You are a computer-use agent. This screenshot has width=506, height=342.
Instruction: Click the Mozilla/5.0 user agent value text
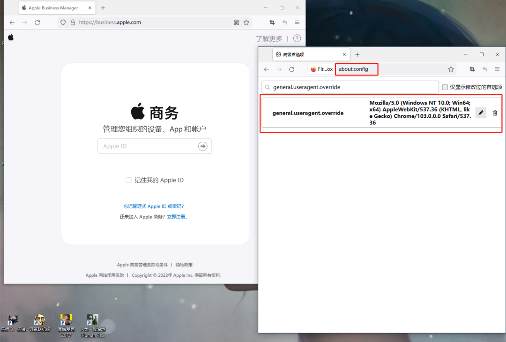[x=420, y=113]
